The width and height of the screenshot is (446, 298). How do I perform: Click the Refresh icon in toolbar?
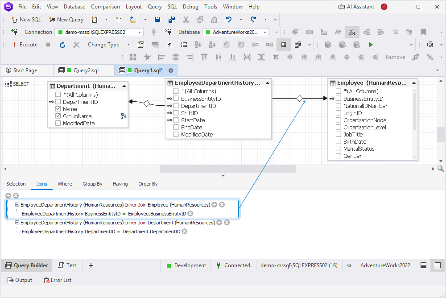tap(62, 45)
